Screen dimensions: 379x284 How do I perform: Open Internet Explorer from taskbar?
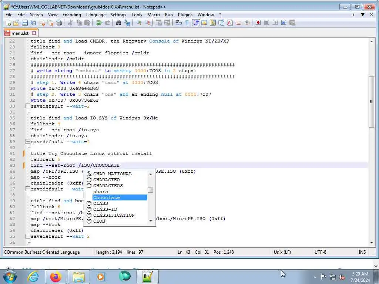tap(33, 277)
